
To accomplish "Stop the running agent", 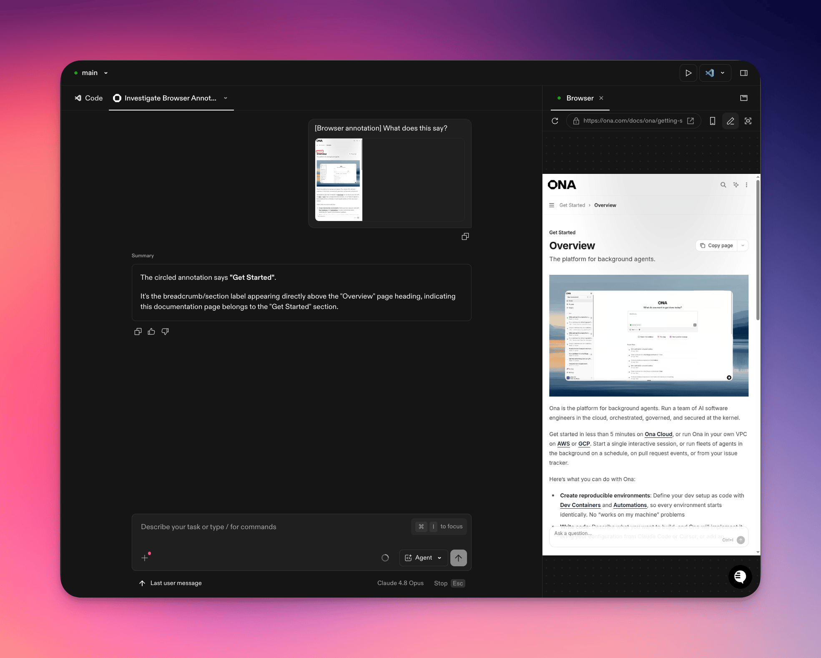I will [x=449, y=583].
